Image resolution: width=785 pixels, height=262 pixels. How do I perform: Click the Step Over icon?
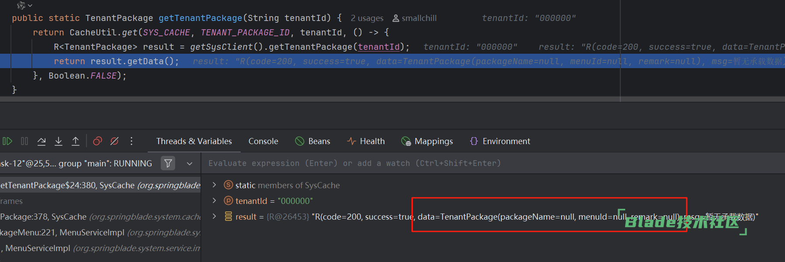pos(41,141)
